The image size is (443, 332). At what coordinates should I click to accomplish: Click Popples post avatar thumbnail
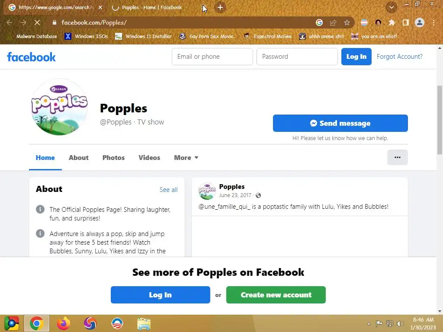tap(207, 191)
